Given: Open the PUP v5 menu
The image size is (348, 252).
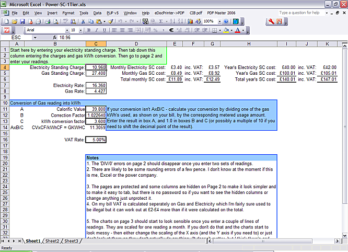Looking at the screenshot, I should [x=112, y=13].
